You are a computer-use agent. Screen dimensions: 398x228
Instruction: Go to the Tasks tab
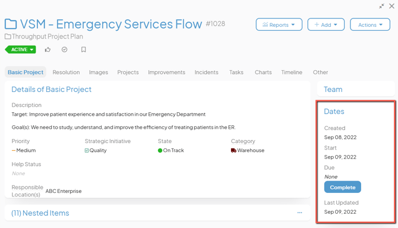pos(236,72)
